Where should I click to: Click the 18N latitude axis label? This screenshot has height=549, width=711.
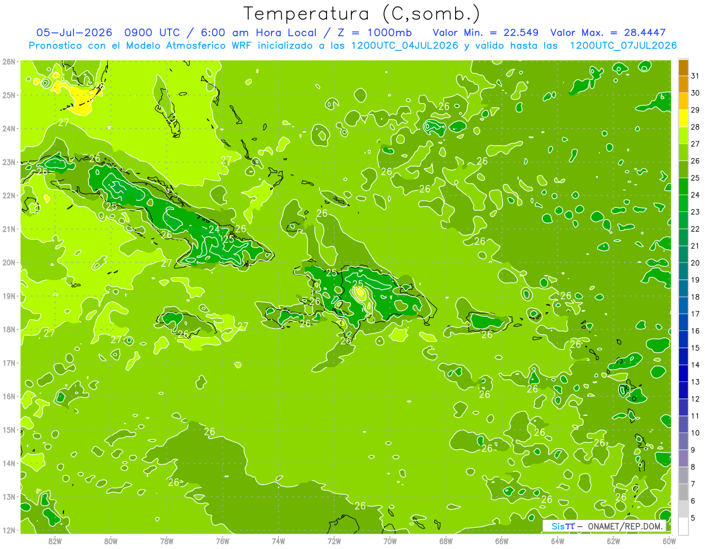pyautogui.click(x=8, y=329)
